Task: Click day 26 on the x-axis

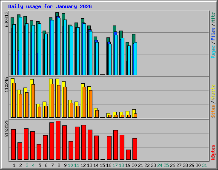Action: point(172,165)
